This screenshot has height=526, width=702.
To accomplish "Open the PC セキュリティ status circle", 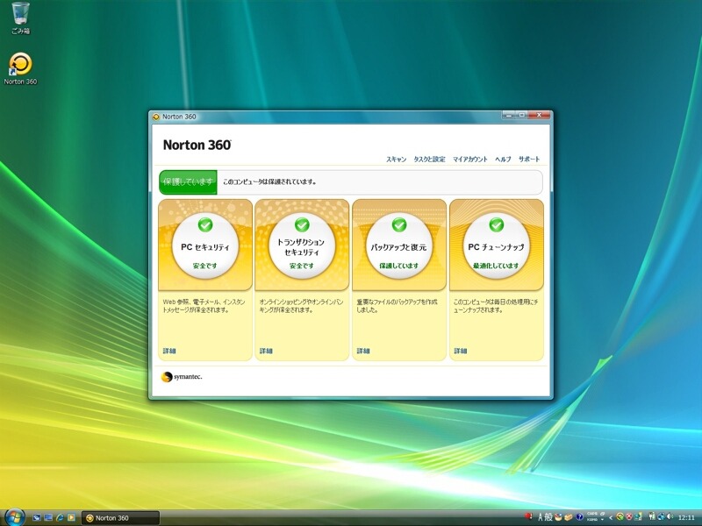I will click(205, 245).
